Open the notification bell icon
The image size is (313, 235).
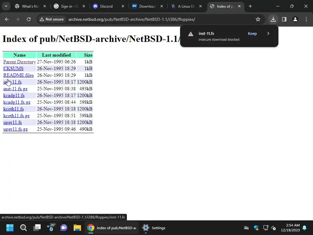305,228
